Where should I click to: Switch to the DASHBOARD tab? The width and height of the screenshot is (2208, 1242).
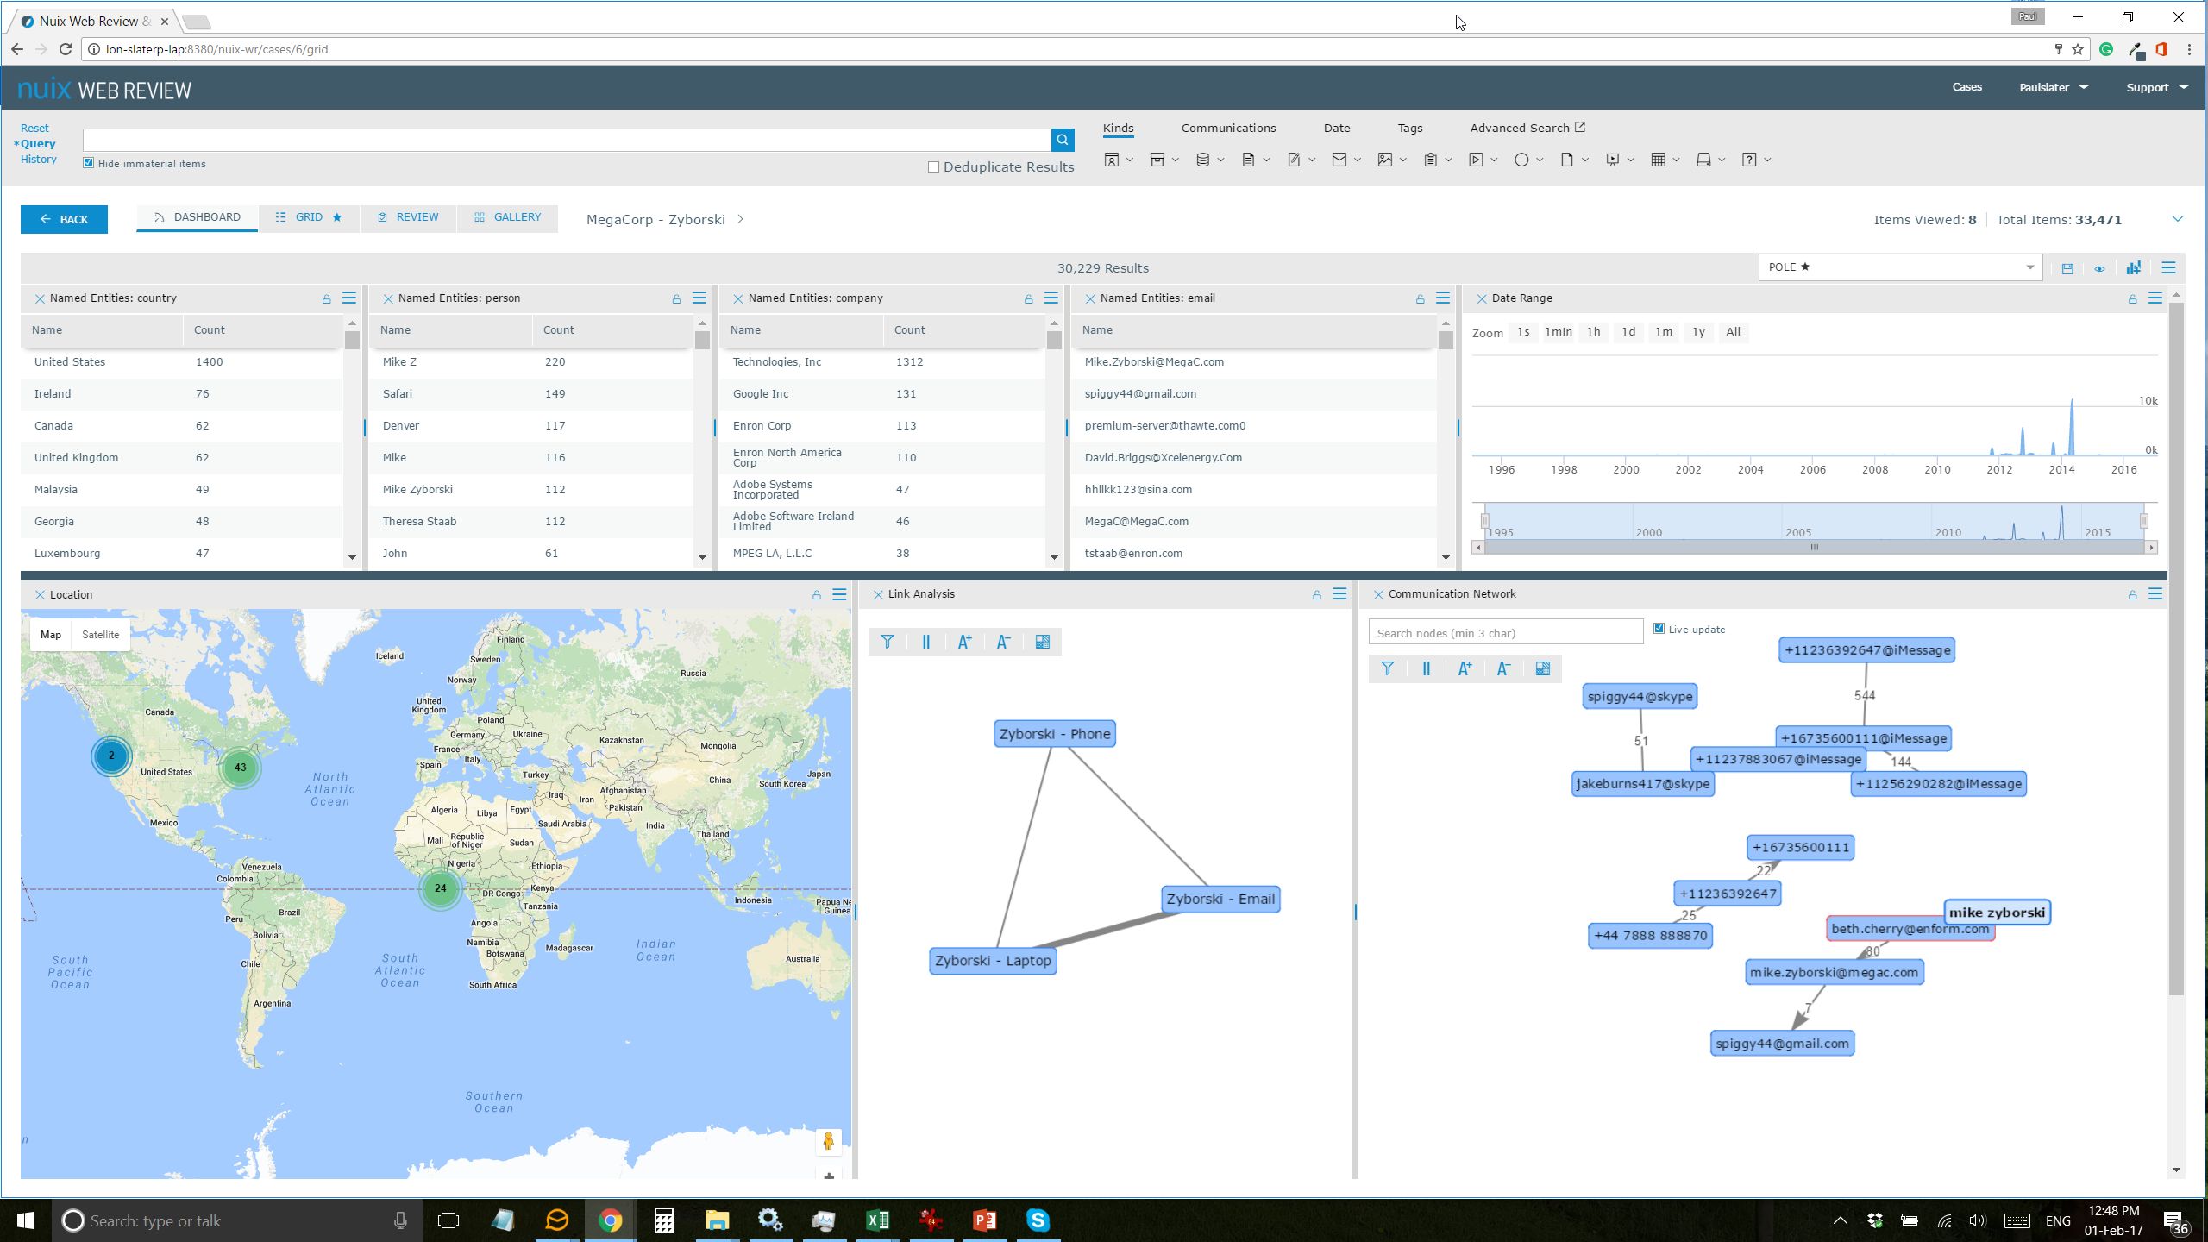[x=198, y=217]
